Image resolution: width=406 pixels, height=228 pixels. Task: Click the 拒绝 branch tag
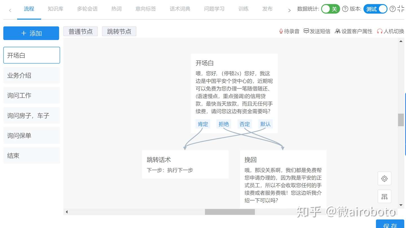pos(224,124)
